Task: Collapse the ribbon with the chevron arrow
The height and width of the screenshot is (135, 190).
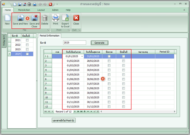Action: (x=184, y=10)
